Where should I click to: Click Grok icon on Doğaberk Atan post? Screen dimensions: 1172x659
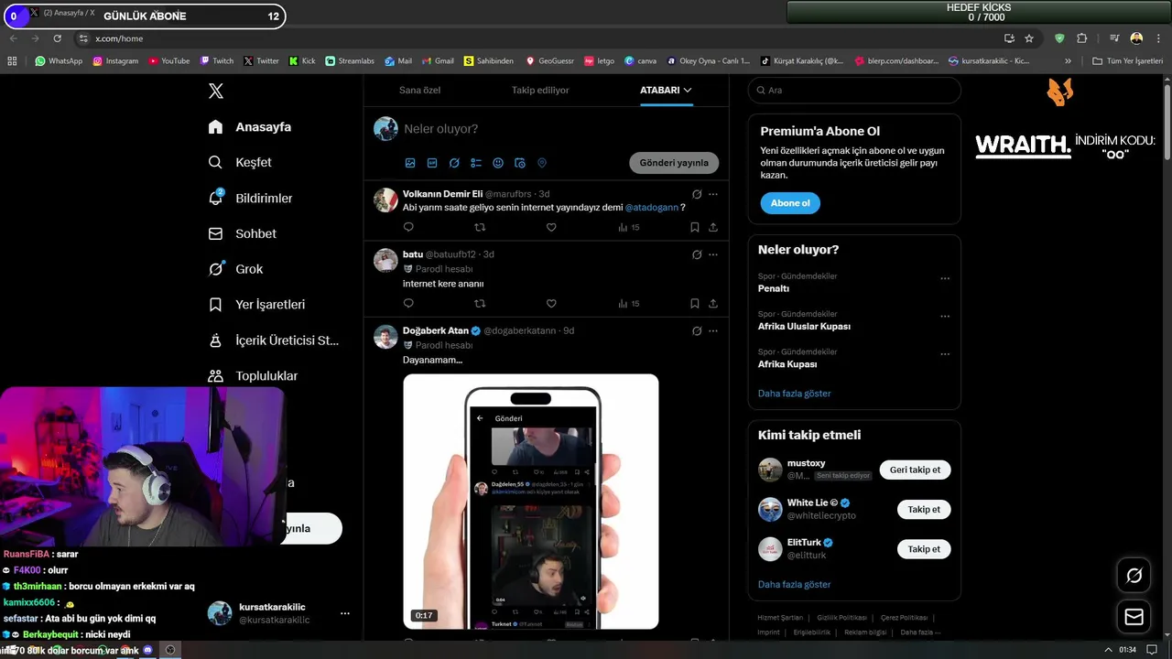(697, 331)
